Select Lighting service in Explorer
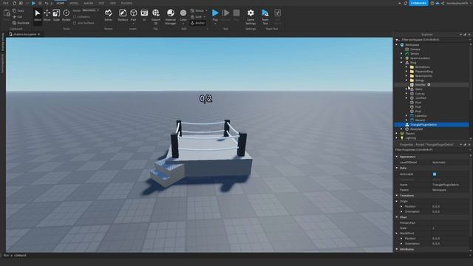 (x=411, y=138)
